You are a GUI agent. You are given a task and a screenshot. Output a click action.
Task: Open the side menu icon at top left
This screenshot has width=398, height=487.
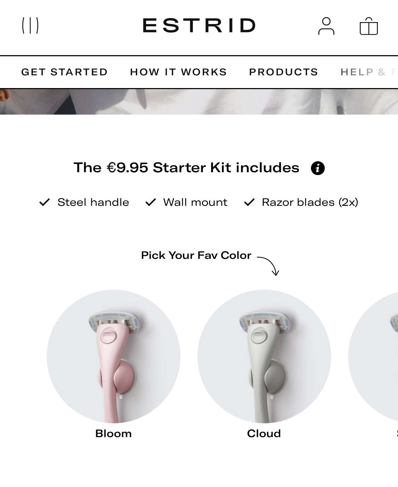pos(30,25)
